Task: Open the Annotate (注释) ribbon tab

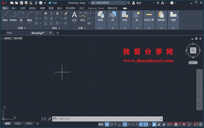Action: click(x=22, y=8)
